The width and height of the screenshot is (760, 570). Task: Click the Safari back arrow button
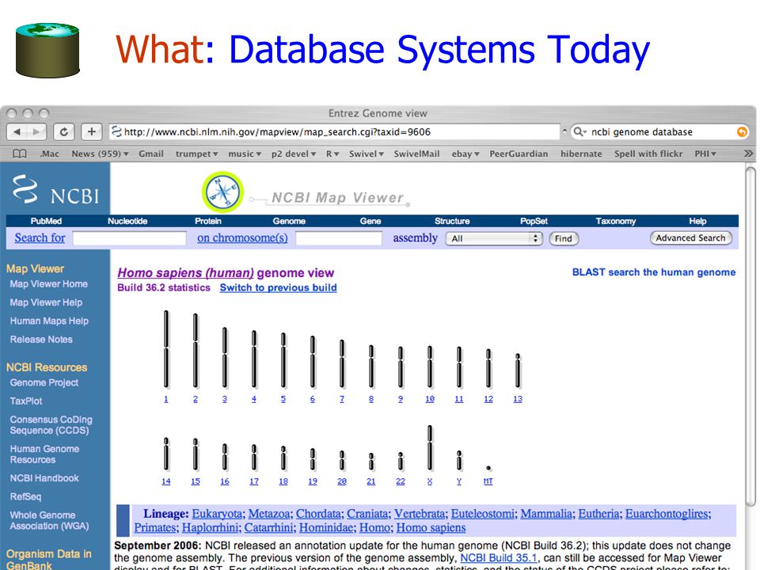tap(17, 131)
